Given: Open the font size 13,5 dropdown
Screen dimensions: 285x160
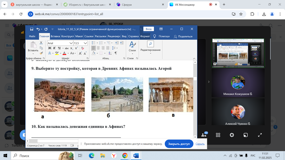Looking at the screenshot, I should tap(85, 43).
